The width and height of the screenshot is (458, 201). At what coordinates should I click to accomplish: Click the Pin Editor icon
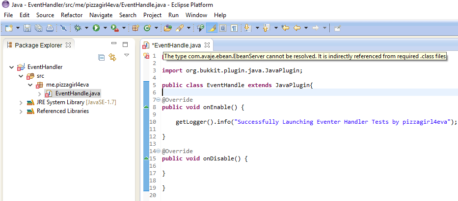[337, 28]
